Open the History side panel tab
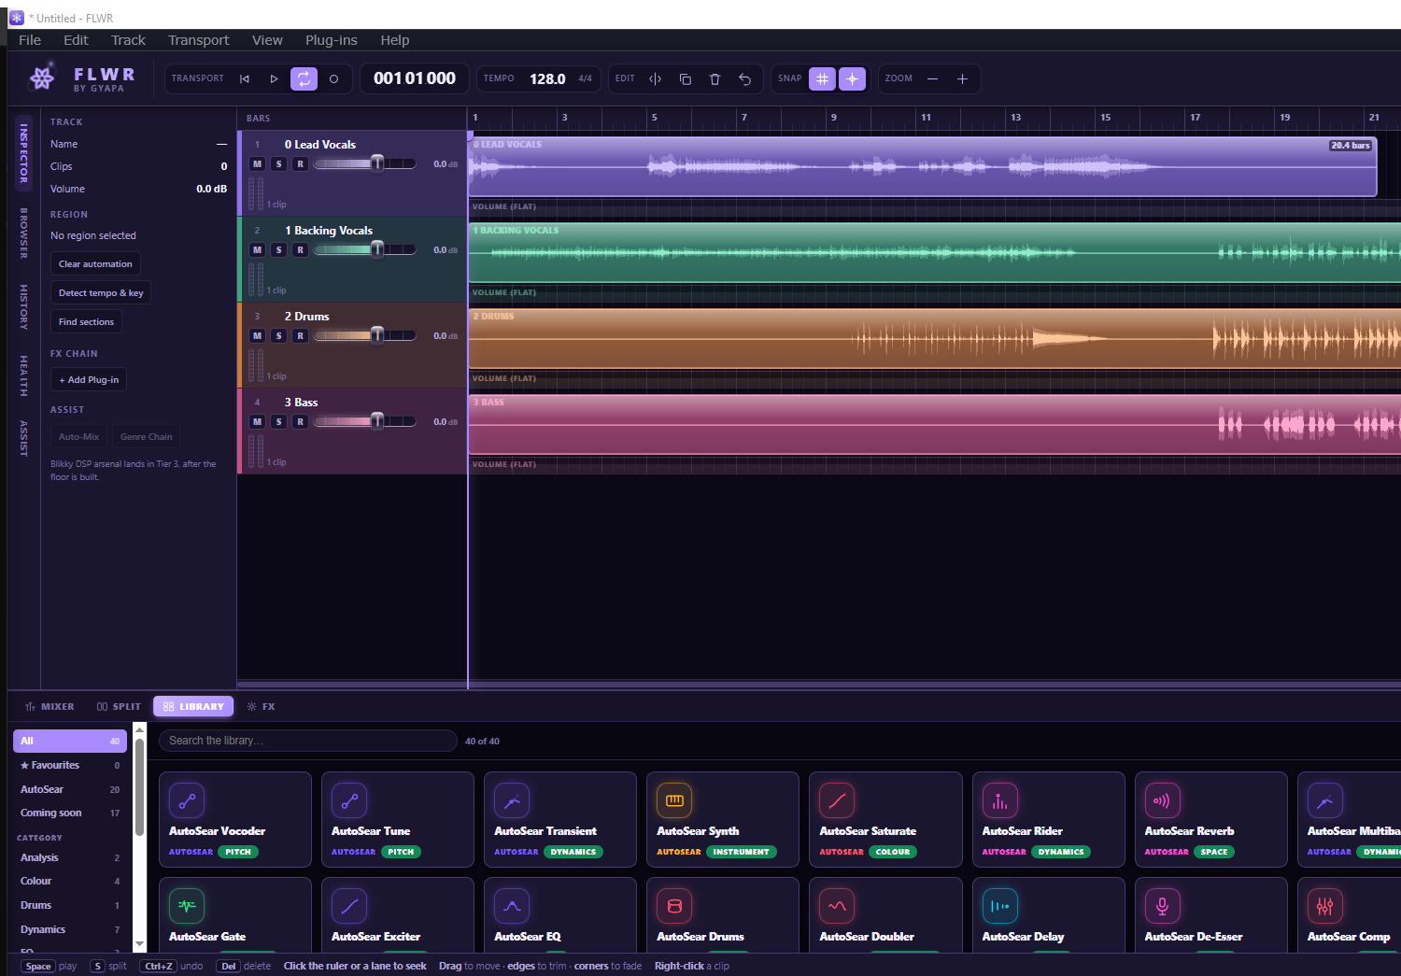The image size is (1401, 976). 23,307
